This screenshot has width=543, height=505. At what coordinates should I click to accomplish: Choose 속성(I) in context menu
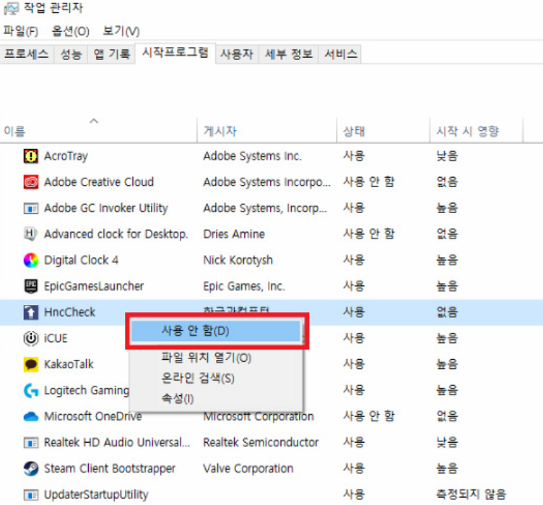178,398
